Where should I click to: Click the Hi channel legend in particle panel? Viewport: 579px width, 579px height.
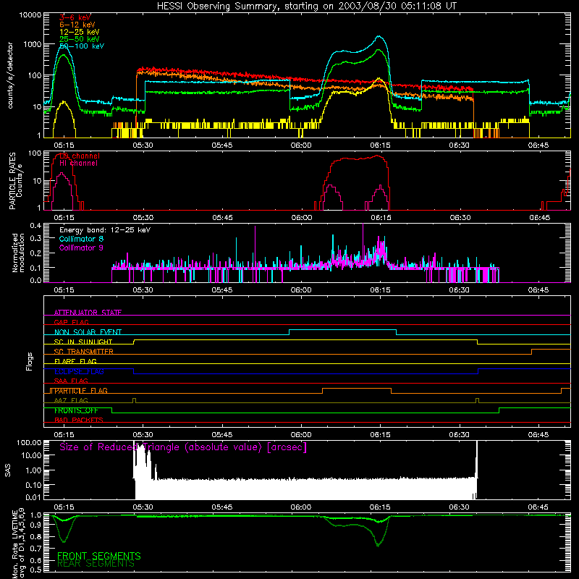78,163
